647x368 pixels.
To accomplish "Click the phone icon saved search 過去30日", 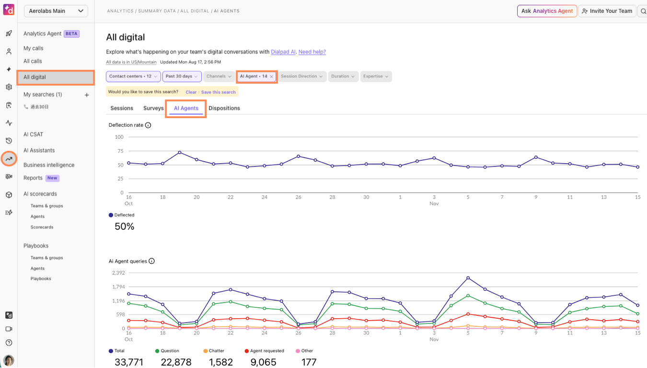I will pos(26,107).
